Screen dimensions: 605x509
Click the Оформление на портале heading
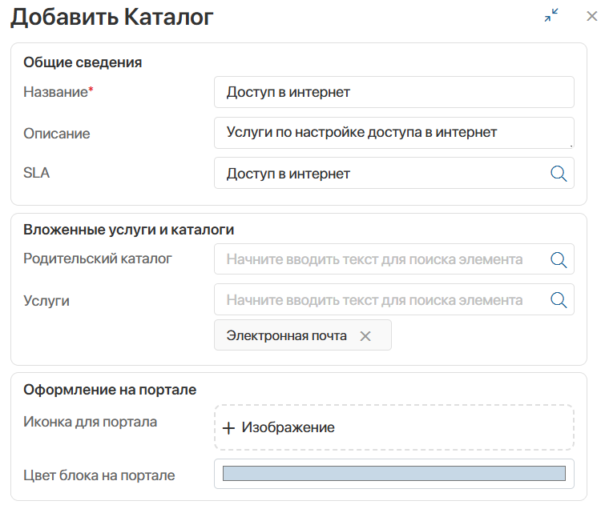(x=110, y=390)
